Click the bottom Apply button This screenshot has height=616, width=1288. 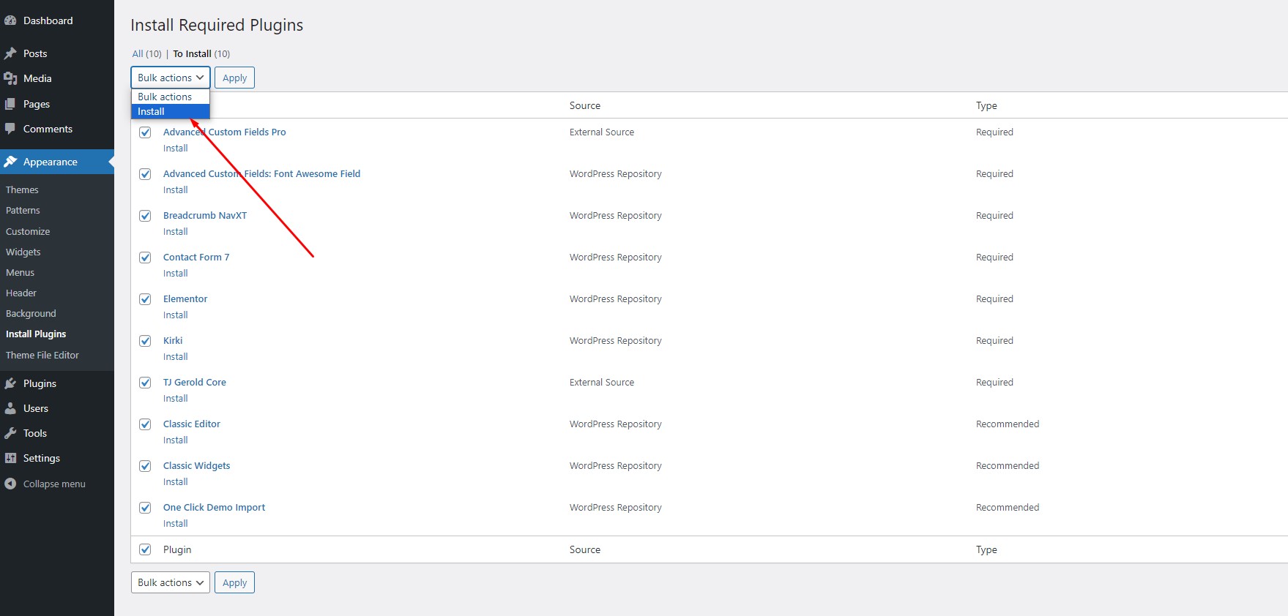pyautogui.click(x=234, y=582)
